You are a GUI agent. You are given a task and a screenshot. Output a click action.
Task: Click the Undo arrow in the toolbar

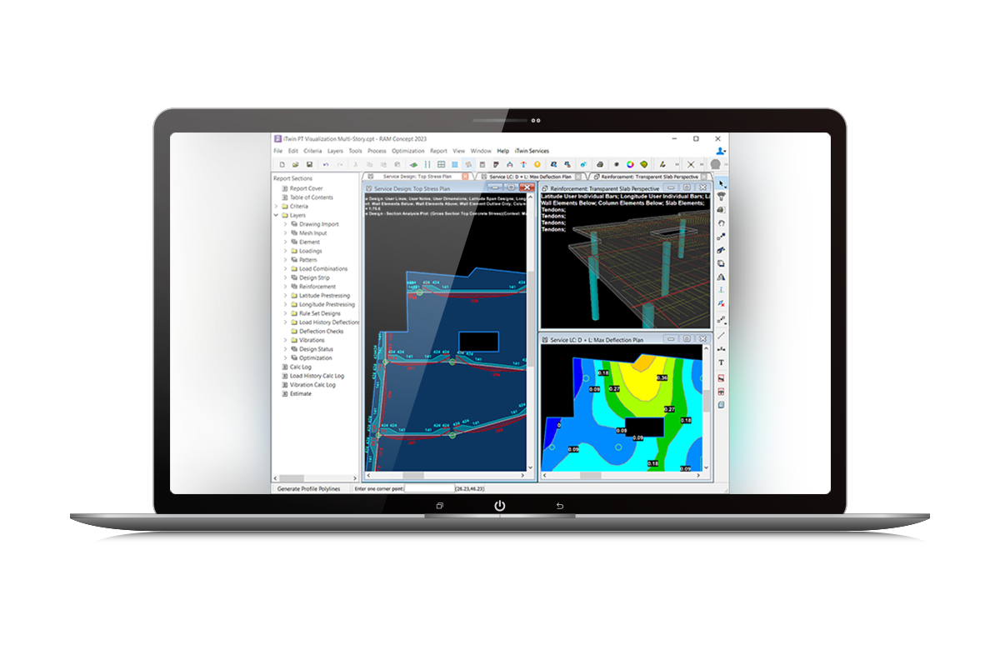pos(325,165)
